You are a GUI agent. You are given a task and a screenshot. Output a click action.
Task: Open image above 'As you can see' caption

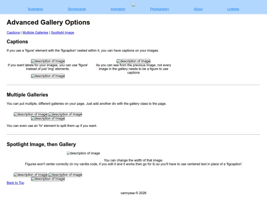pyautogui.click(x=133, y=61)
